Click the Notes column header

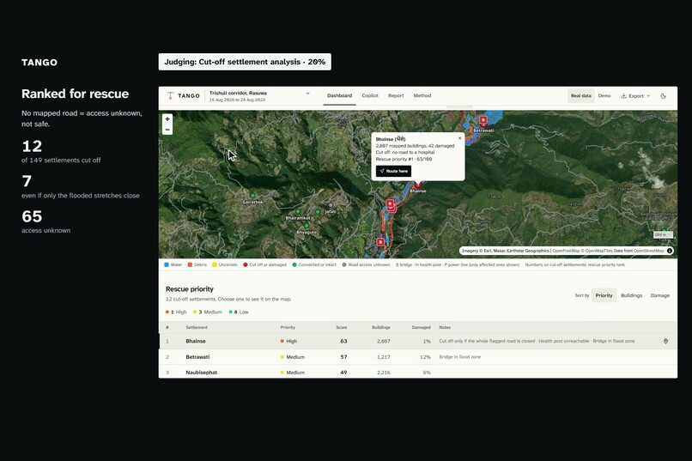[445, 327]
